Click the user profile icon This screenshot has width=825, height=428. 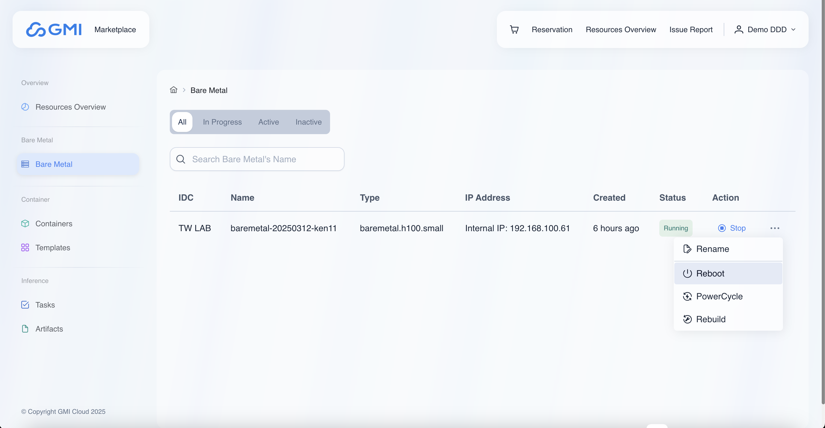pyautogui.click(x=738, y=29)
